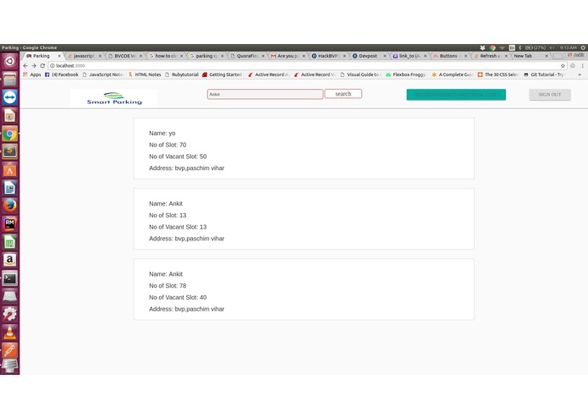Open Ubuntu Software Center in the dock
Viewport: 588px width, 418px height.
coord(10,170)
